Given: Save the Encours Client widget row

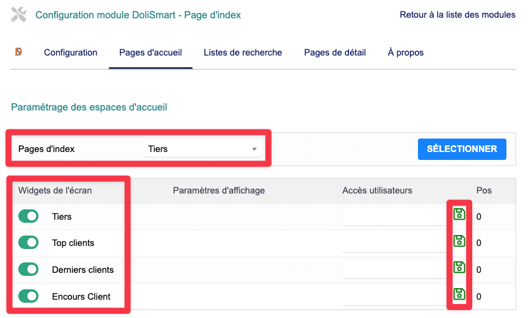Looking at the screenshot, I should point(459,294).
